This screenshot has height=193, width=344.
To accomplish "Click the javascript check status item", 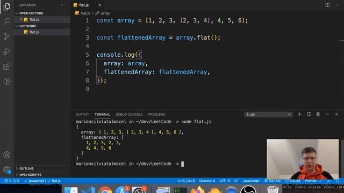I will point(34,181).
